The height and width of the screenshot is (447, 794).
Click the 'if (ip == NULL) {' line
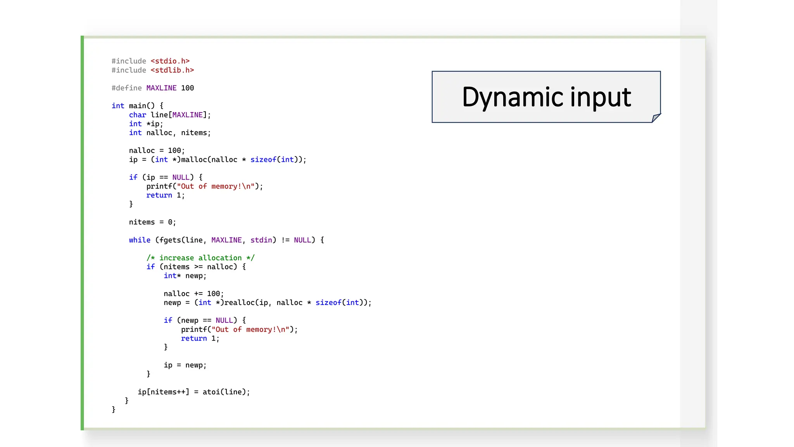pyautogui.click(x=166, y=177)
